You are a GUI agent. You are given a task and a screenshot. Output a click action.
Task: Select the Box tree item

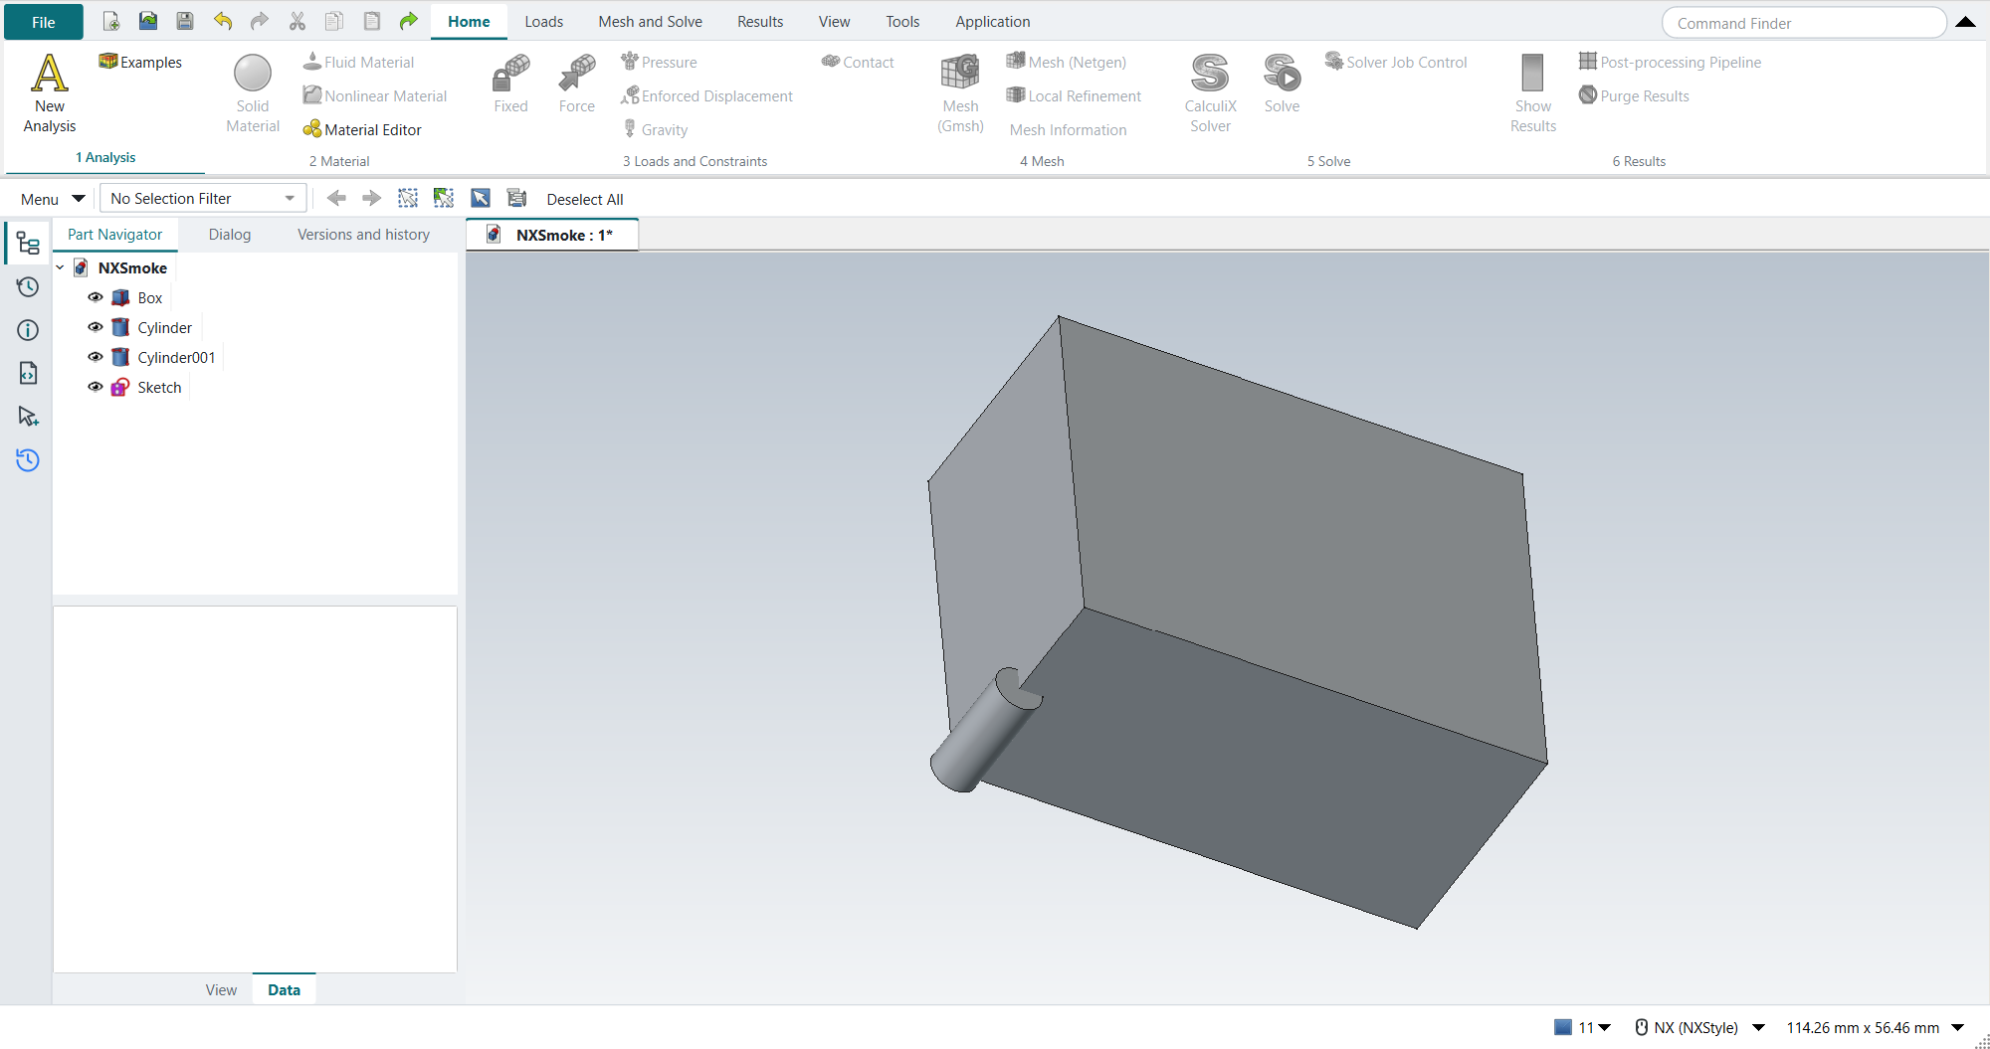[149, 297]
